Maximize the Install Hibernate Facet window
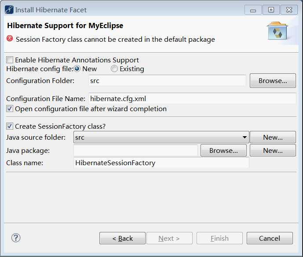The image size is (303, 257). click(x=271, y=10)
